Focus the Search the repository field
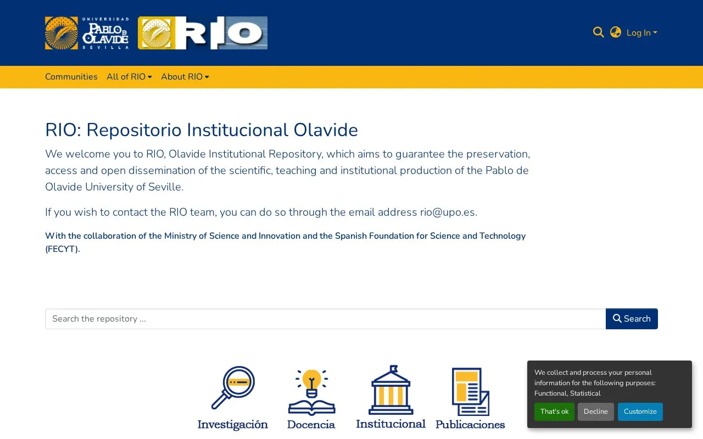703x439 pixels. pyautogui.click(x=326, y=319)
